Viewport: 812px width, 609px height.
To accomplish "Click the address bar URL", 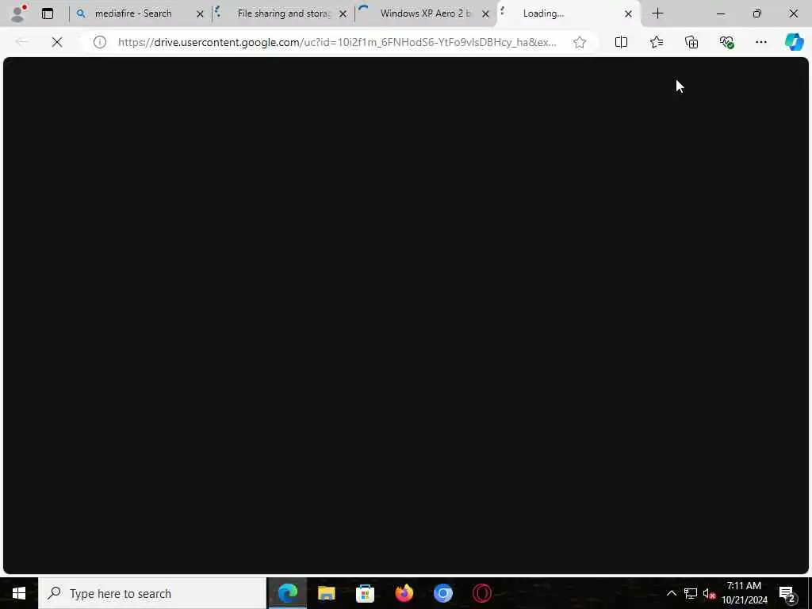I will click(x=336, y=42).
